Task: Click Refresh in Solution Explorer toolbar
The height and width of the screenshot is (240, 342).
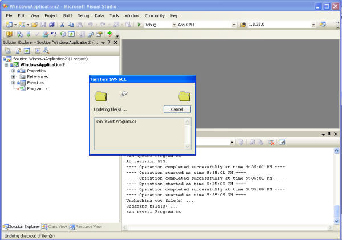Action: 27,51
